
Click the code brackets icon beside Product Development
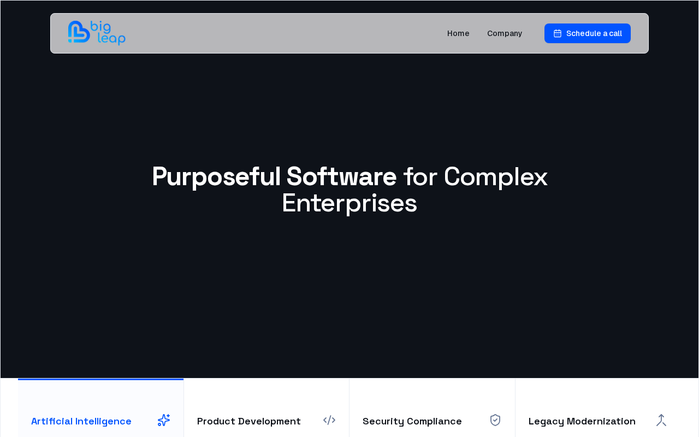click(x=329, y=420)
